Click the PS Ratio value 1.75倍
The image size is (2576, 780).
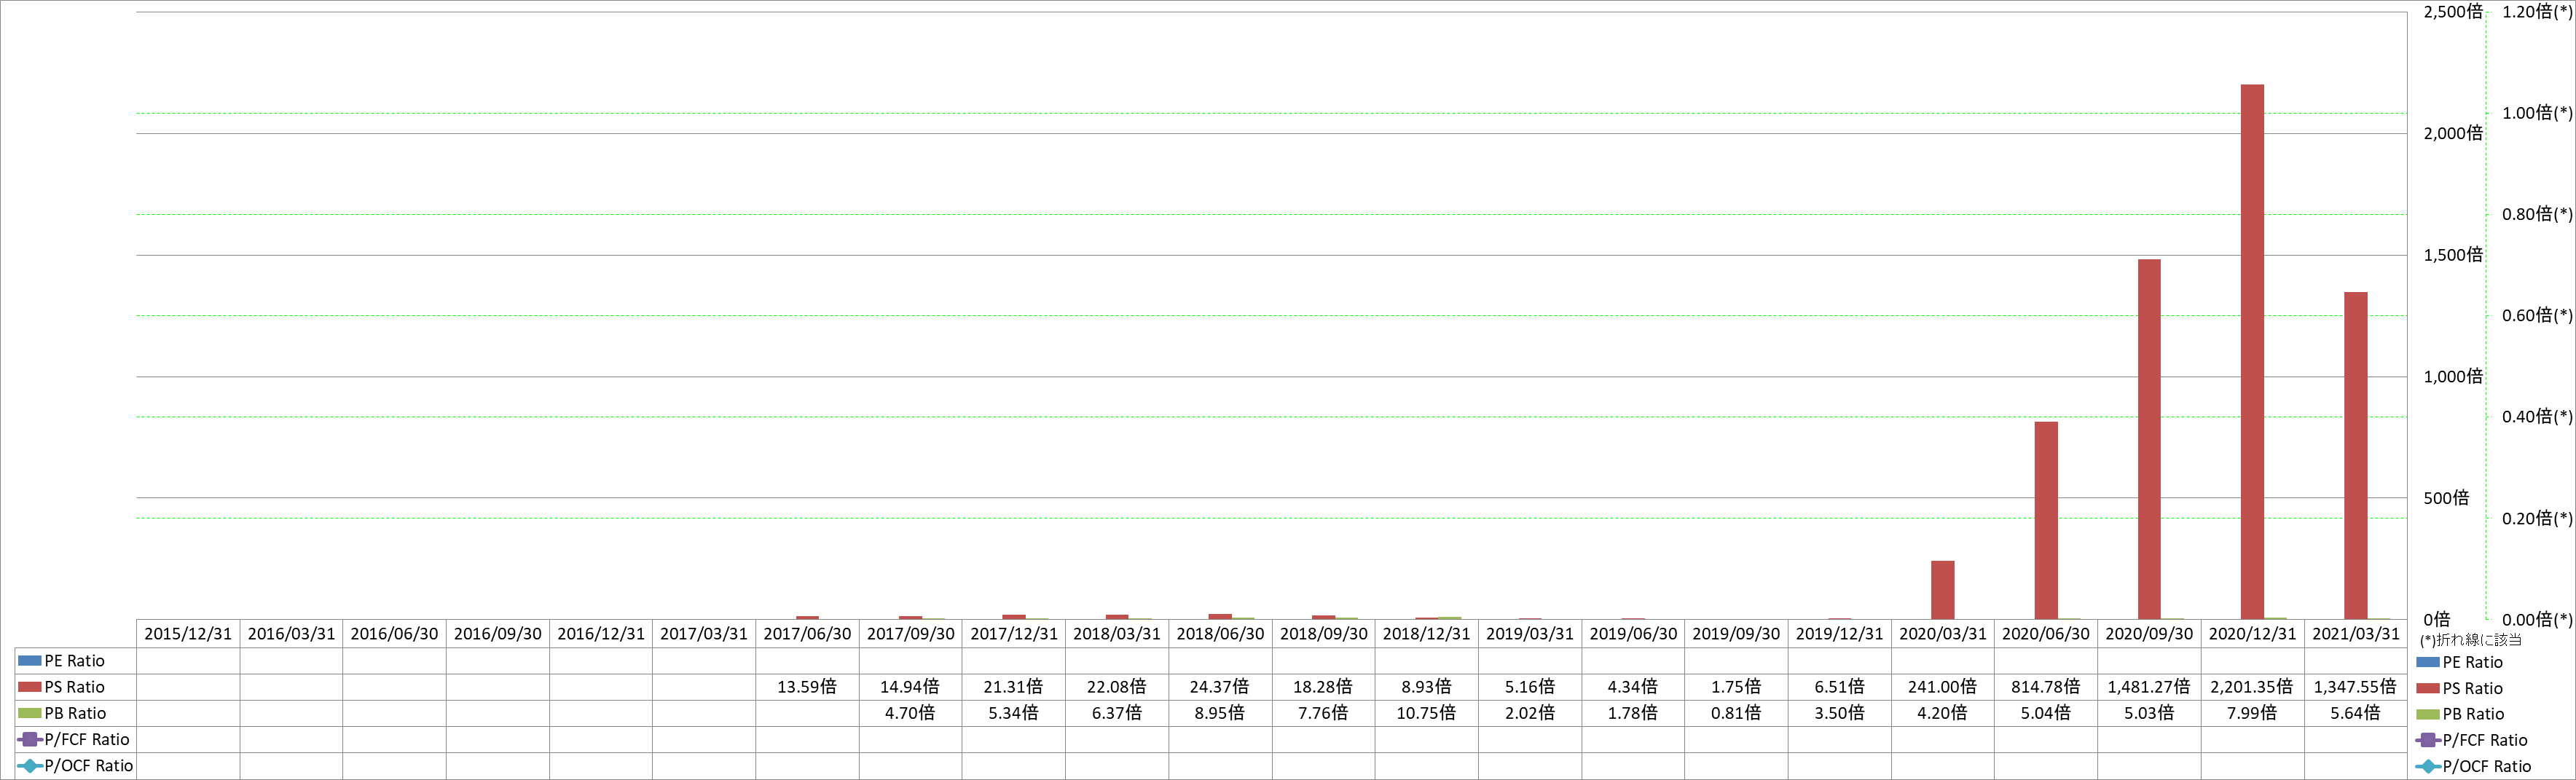[1736, 687]
